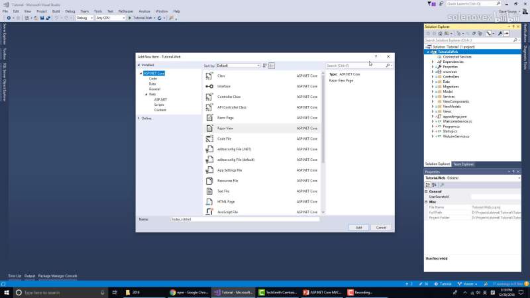
Task: Click the Windows taskbar search box
Action: pyautogui.click(x=61, y=292)
